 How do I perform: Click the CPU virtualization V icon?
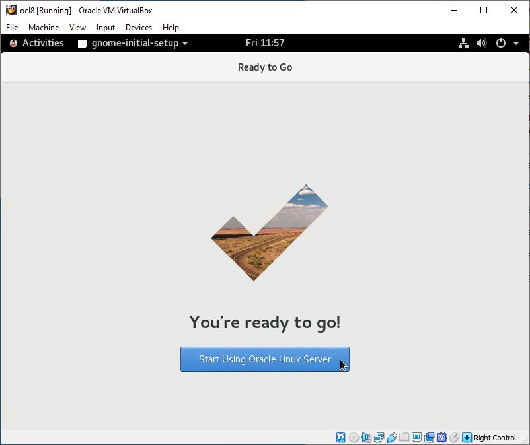pyautogui.click(x=442, y=438)
